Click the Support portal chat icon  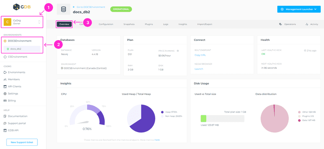click(x=5, y=123)
